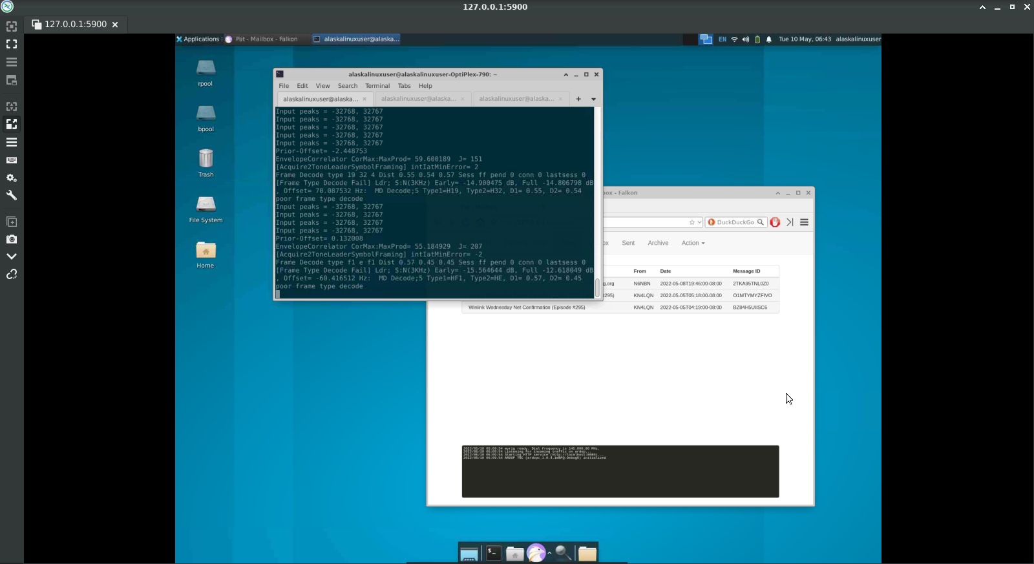Open the Archive mailbox link
This screenshot has height=564, width=1034.
tap(658, 243)
